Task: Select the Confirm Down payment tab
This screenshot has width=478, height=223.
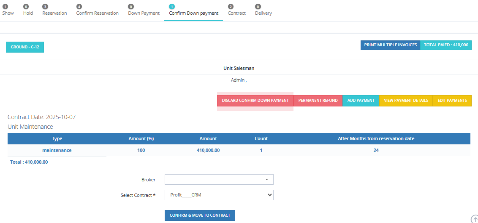Action: tap(193, 11)
